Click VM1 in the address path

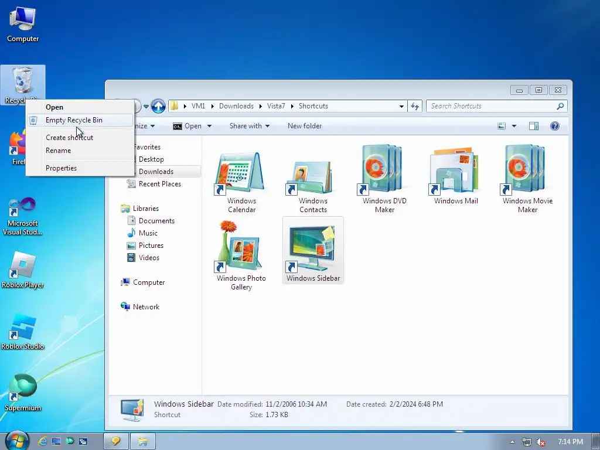coord(198,107)
